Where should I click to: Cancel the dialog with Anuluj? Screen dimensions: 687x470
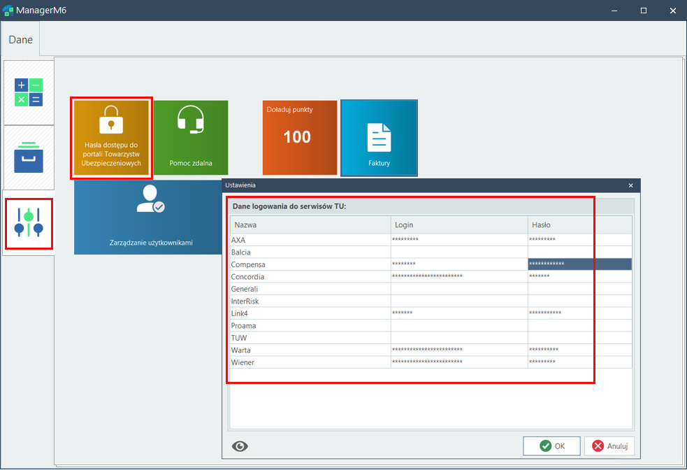pyautogui.click(x=609, y=446)
